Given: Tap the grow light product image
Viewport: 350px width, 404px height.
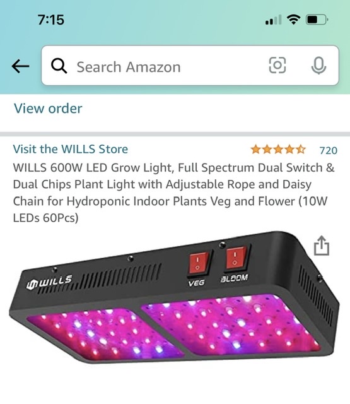Looking at the screenshot, I should 175,298.
